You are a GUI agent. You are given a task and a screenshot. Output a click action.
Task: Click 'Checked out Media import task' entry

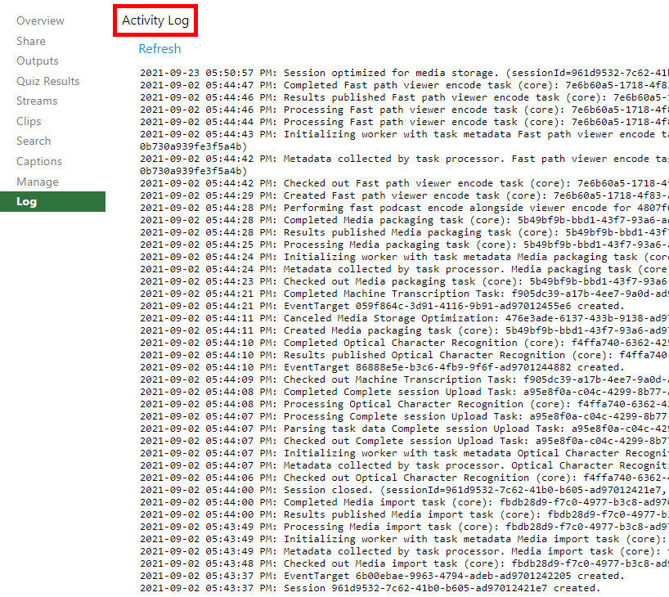tap(404, 563)
